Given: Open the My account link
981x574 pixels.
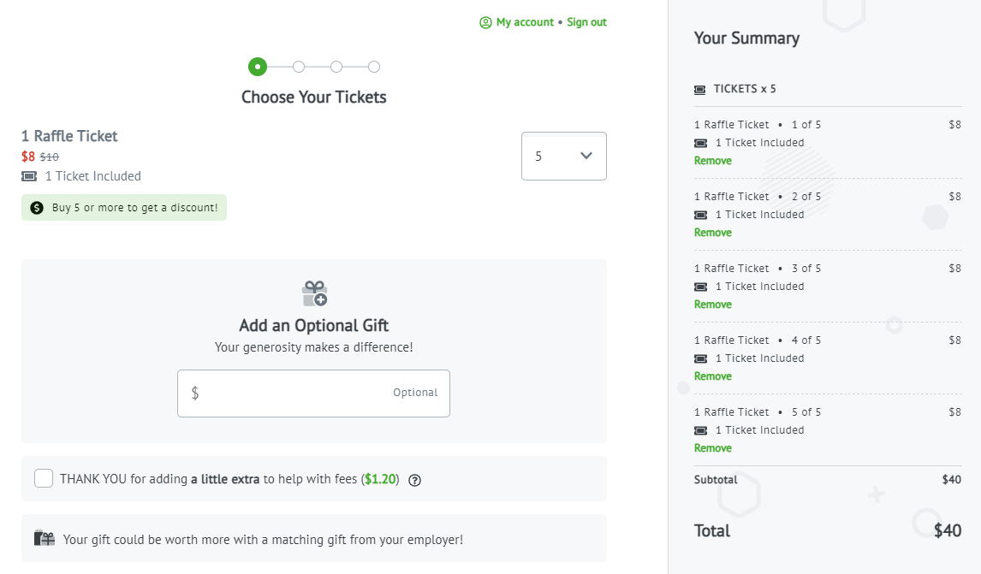Looking at the screenshot, I should [x=525, y=22].
